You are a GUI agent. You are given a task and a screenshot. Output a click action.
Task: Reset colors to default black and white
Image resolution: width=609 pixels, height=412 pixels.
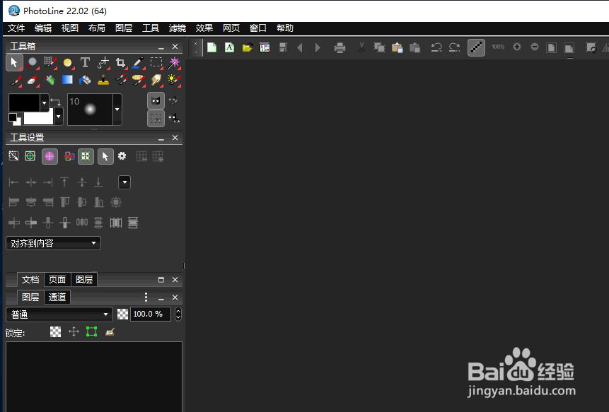tap(15, 119)
